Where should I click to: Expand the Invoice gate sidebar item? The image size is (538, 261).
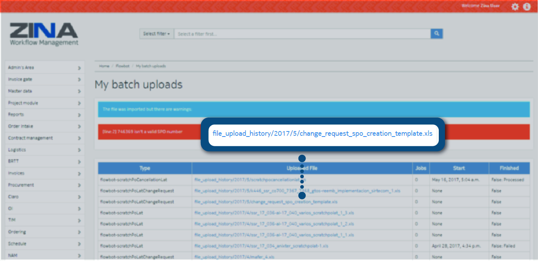click(x=45, y=80)
